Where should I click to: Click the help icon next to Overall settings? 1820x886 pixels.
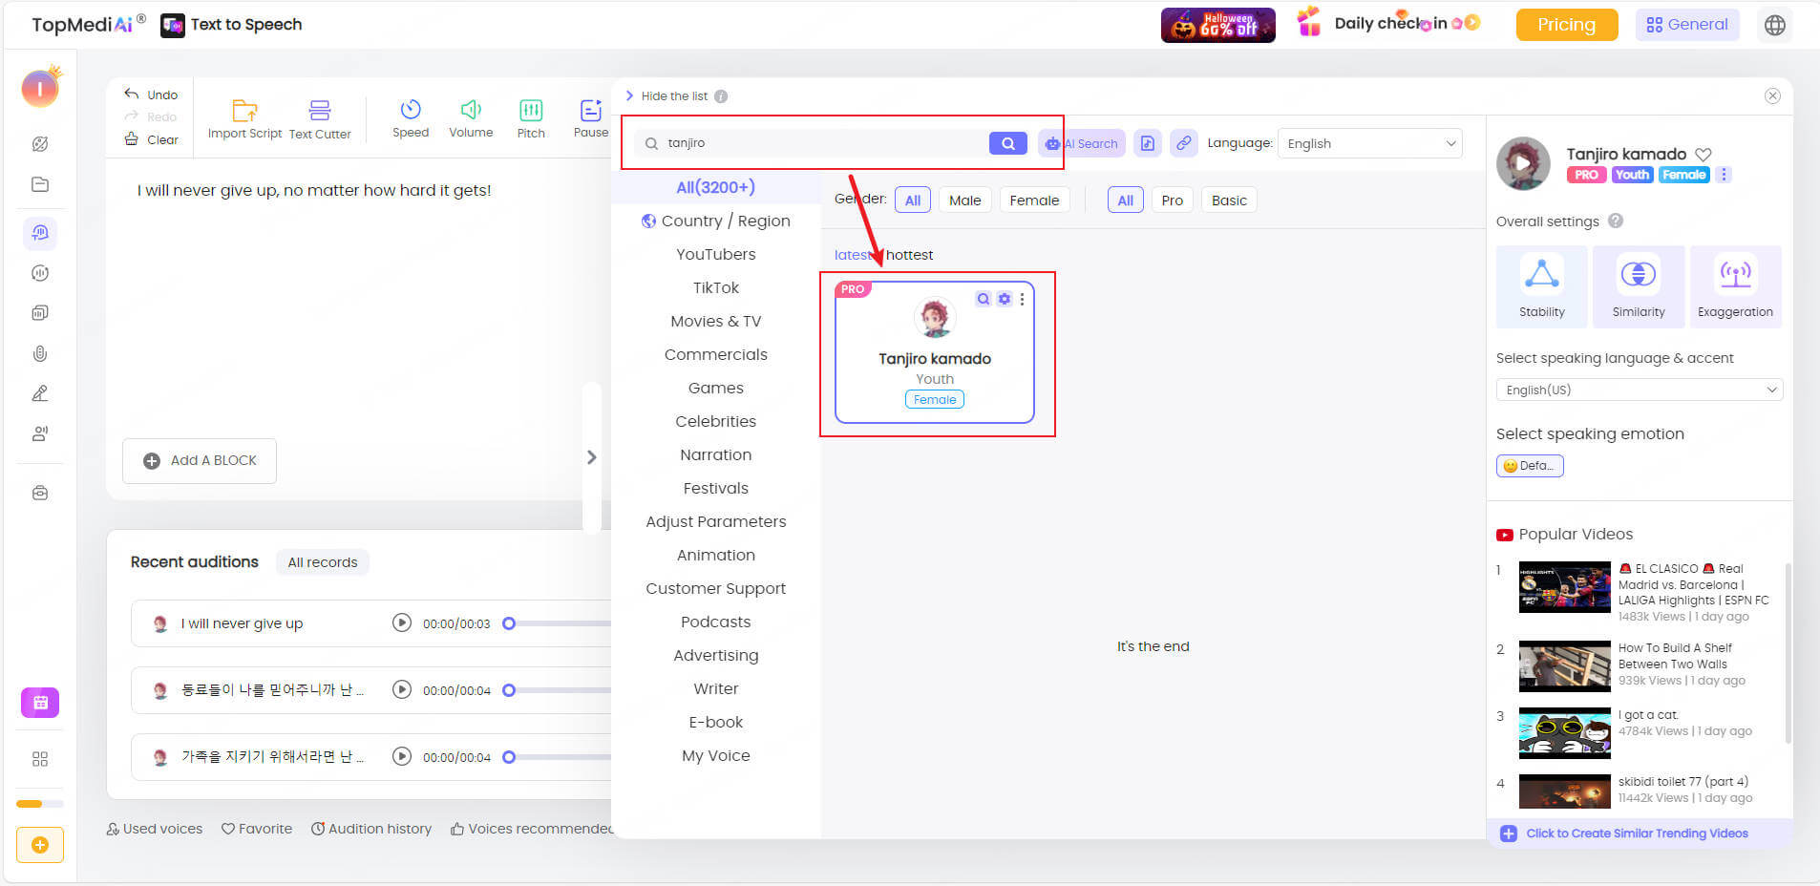click(1616, 221)
